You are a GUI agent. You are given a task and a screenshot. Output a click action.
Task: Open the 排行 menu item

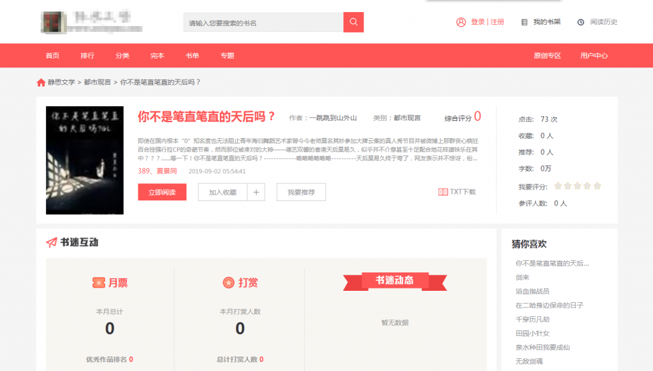pos(87,55)
